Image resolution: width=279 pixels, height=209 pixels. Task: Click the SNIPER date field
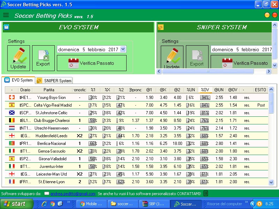click(x=241, y=49)
